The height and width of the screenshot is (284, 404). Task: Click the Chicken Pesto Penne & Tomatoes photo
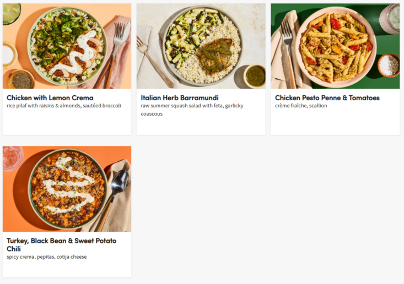pos(335,46)
